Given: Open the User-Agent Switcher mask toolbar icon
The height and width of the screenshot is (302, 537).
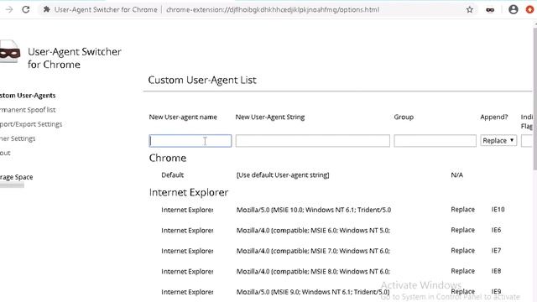Looking at the screenshot, I should pos(490,10).
